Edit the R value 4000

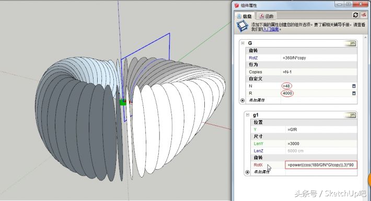(316, 93)
